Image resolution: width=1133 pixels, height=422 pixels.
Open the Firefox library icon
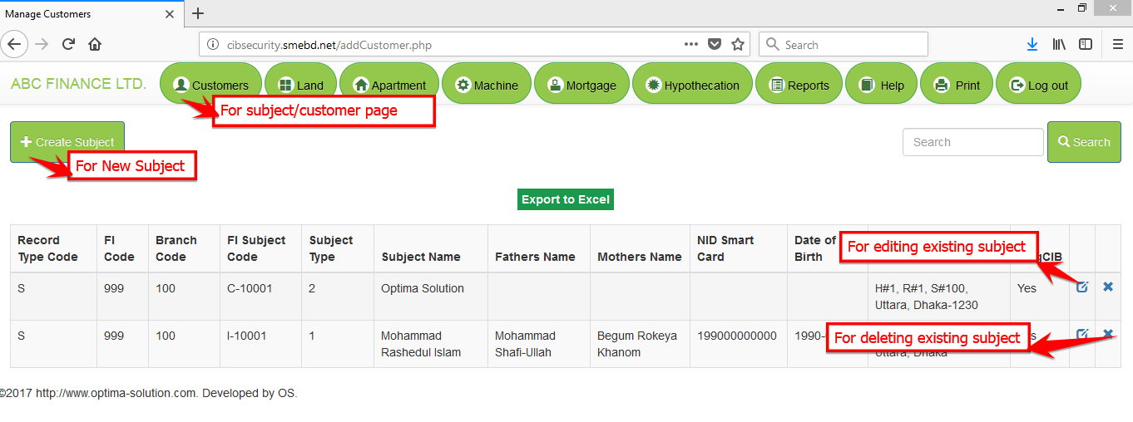[x=1059, y=45]
